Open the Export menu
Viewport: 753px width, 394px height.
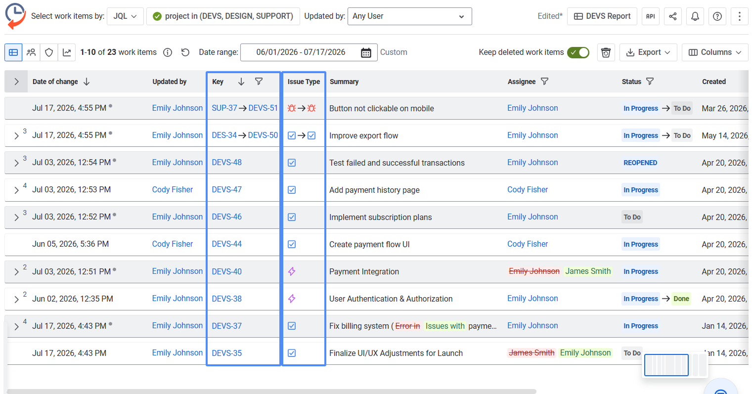(x=648, y=52)
